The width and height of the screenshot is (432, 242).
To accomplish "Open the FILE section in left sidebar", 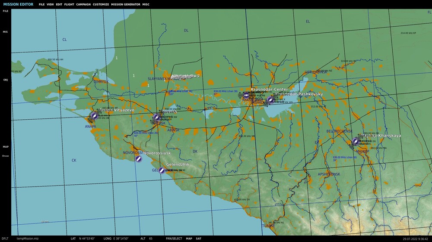I will [6, 11].
